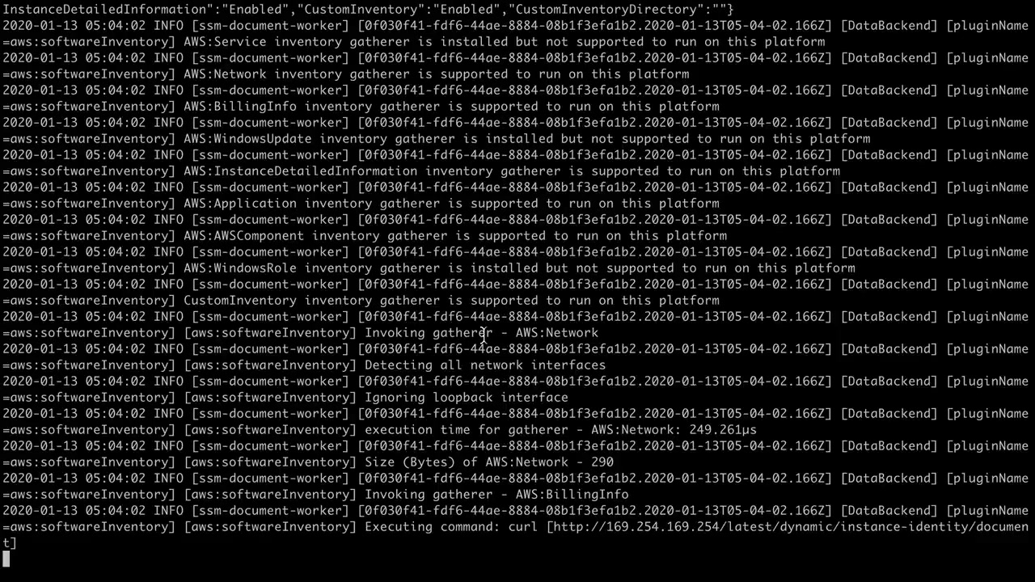The image size is (1035, 582).
Task: Click 'Invoking gatherer - AWS:BillingInfo' message
Action: click(496, 494)
